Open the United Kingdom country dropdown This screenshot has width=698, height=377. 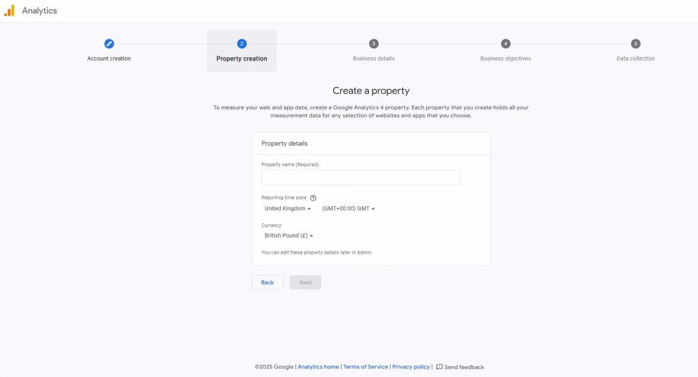pos(288,208)
